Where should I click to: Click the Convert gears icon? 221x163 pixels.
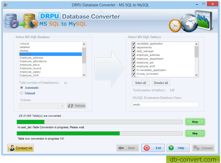pyautogui.click(x=196, y=148)
